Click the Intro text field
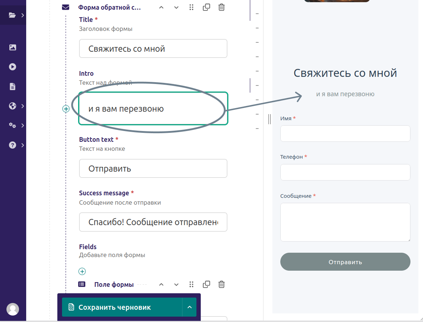Screen dimensions: 423x322 point(153,109)
